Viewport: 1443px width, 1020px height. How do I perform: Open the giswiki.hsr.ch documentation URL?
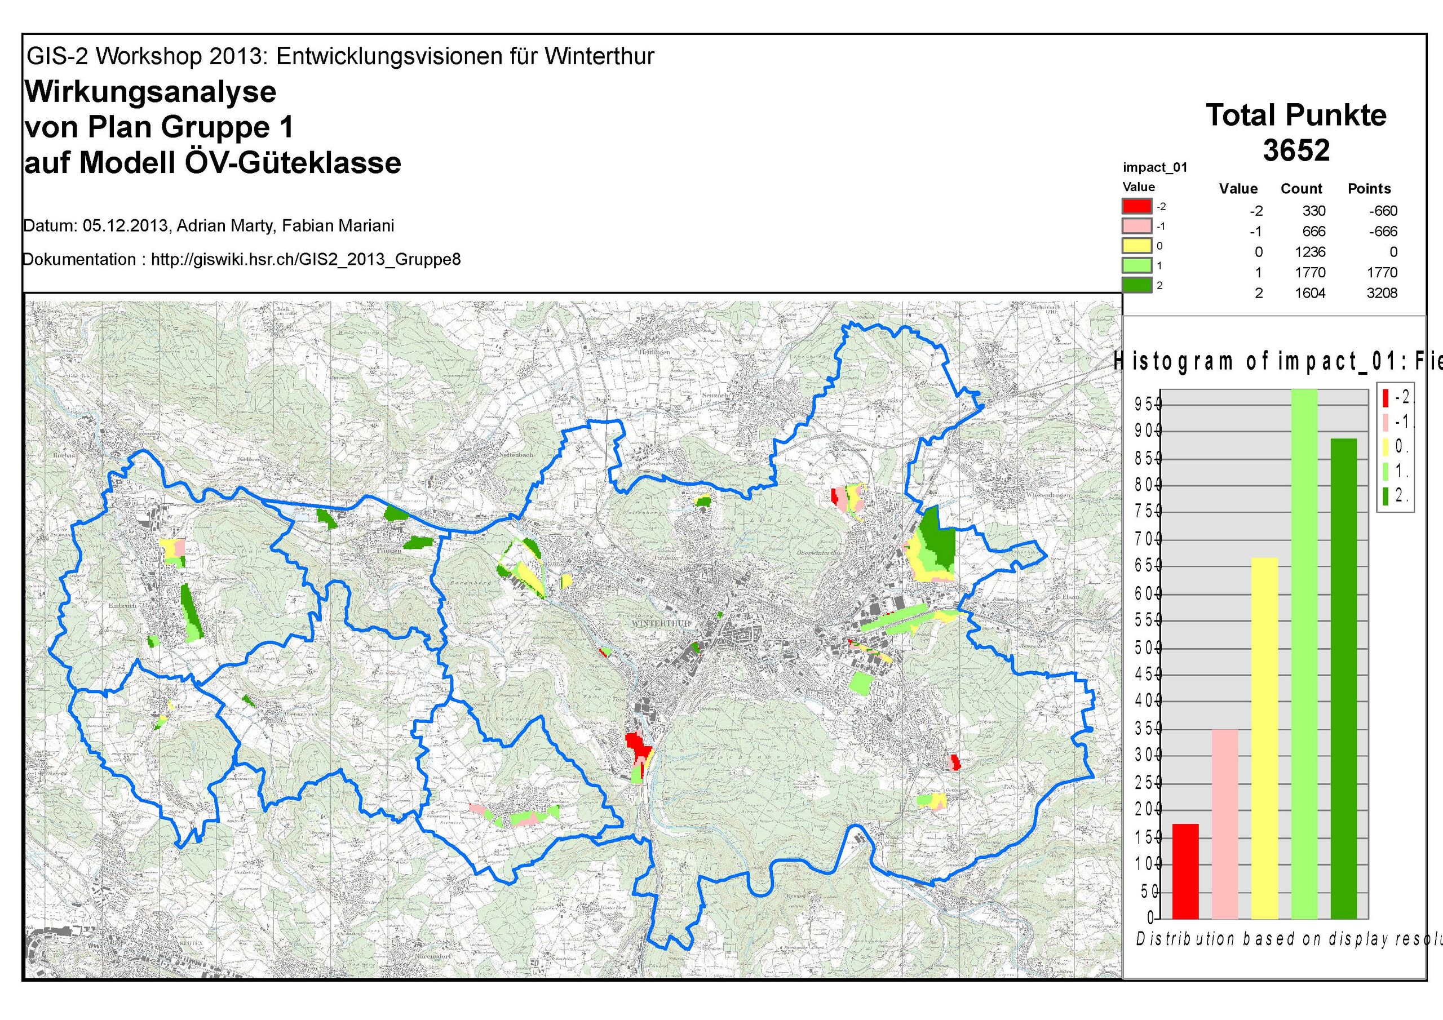point(306,260)
